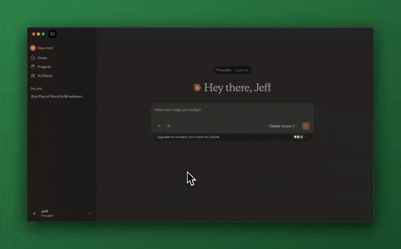Click the orange send arrow button
The width and height of the screenshot is (401, 249).
tap(305, 126)
